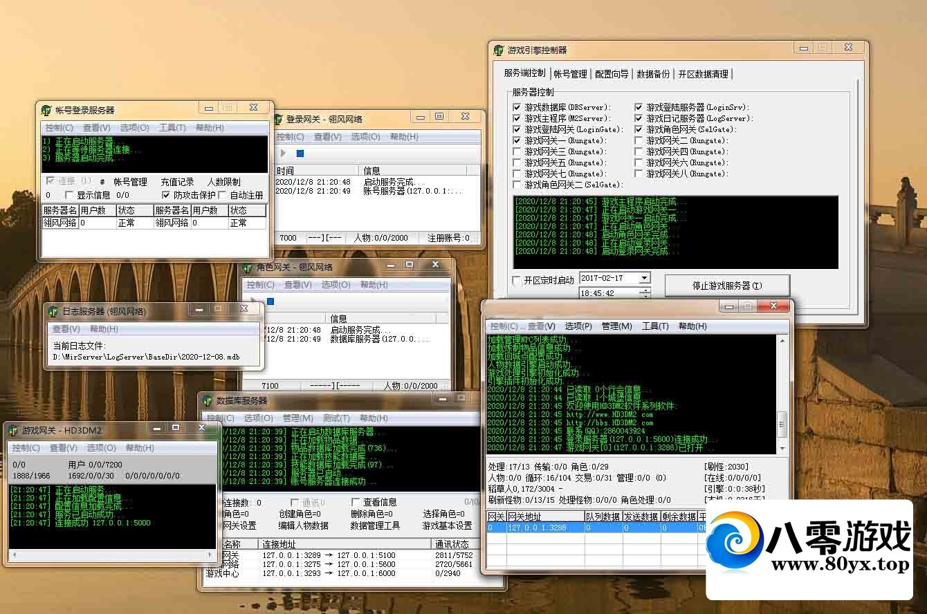Open 选项(O) menu in 帐号登录服务器
927x614 pixels.
(134, 128)
